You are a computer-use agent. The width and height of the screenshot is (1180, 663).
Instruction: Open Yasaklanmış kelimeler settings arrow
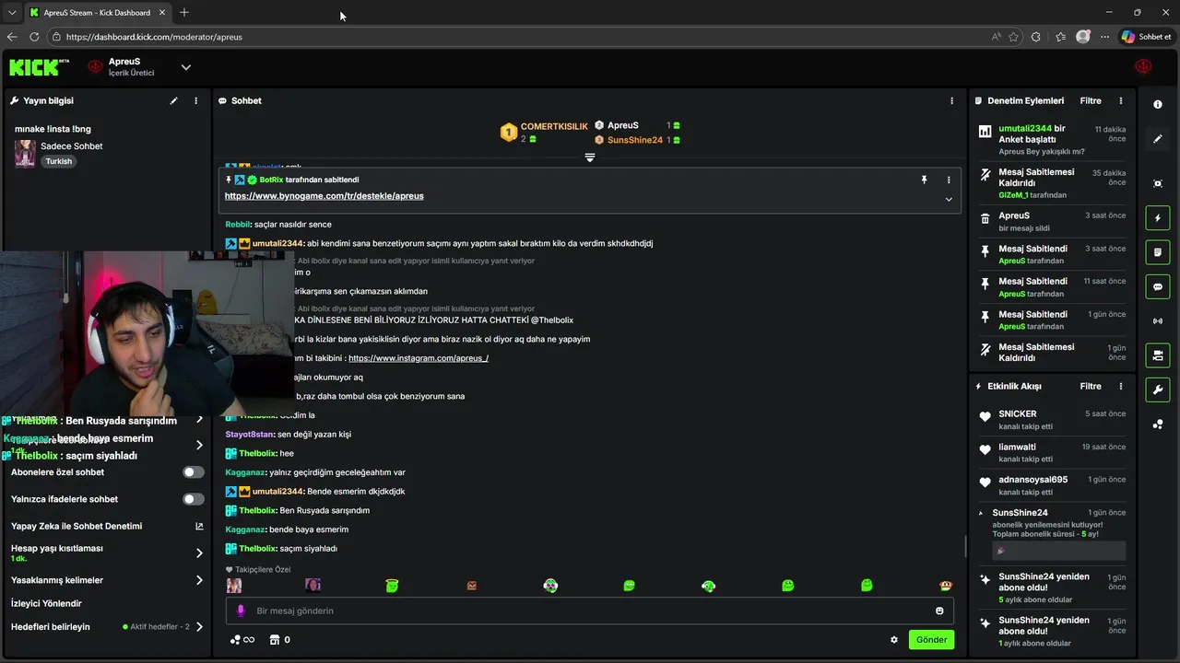point(199,580)
